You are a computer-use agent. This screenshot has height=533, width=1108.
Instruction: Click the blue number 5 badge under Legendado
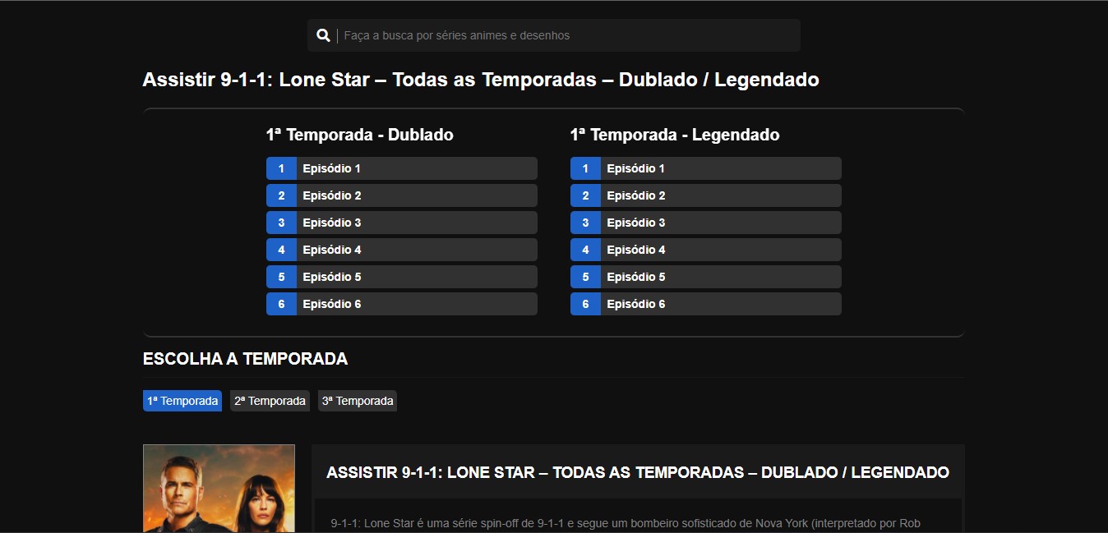(585, 277)
